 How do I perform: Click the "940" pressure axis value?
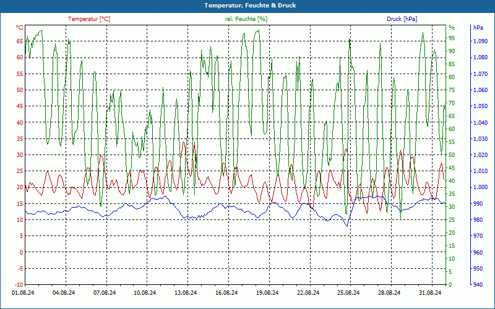478,285
